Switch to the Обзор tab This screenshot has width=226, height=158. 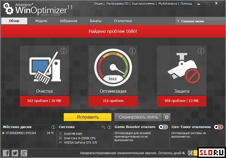click(x=14, y=21)
